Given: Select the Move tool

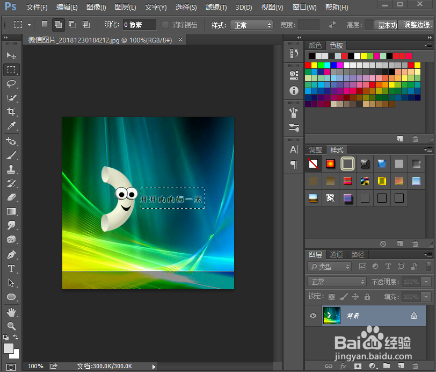Looking at the screenshot, I should 11,55.
